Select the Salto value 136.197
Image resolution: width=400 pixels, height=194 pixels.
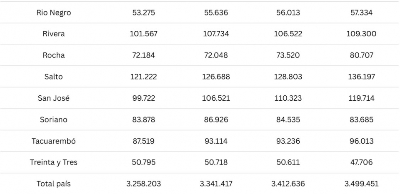coord(361,77)
